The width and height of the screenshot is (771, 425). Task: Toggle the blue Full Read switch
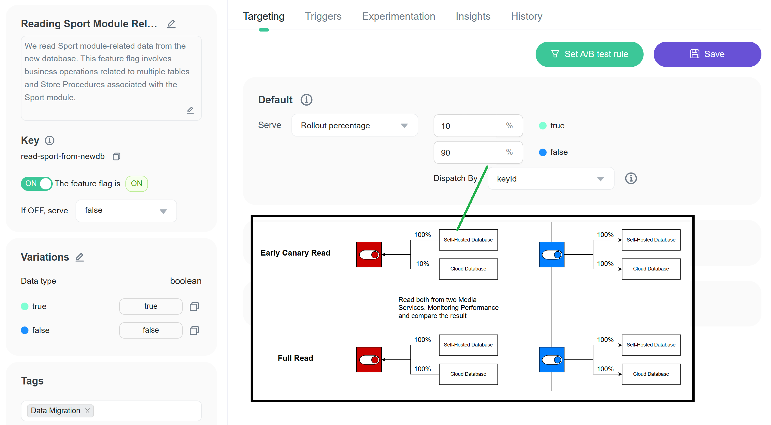click(x=551, y=360)
